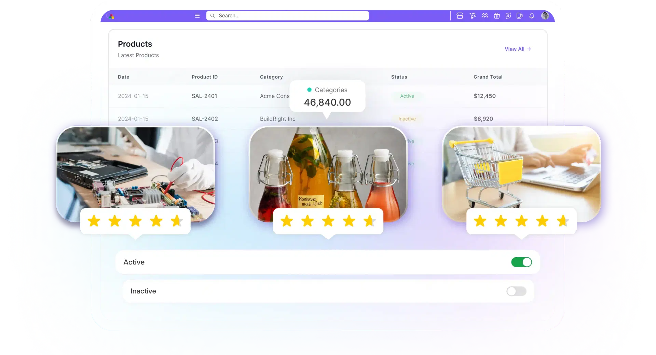This screenshot has height=355, width=656.
Task: Expand the Categories 46,840.00 tooltip card
Action: coord(327,96)
